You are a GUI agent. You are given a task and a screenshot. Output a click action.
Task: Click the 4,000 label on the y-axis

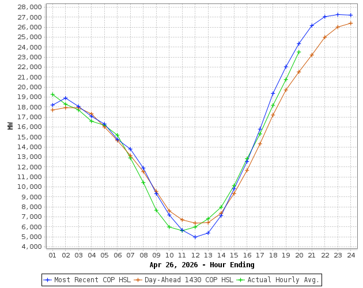tap(31, 247)
